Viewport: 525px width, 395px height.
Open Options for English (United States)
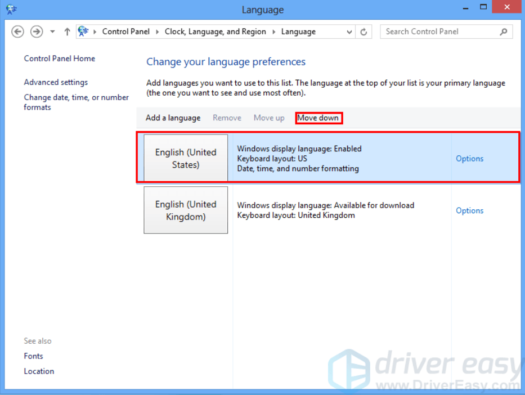point(469,159)
